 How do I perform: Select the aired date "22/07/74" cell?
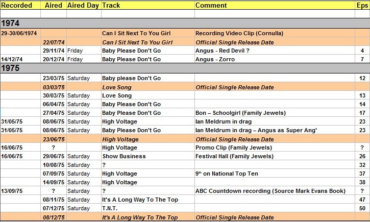(53, 42)
